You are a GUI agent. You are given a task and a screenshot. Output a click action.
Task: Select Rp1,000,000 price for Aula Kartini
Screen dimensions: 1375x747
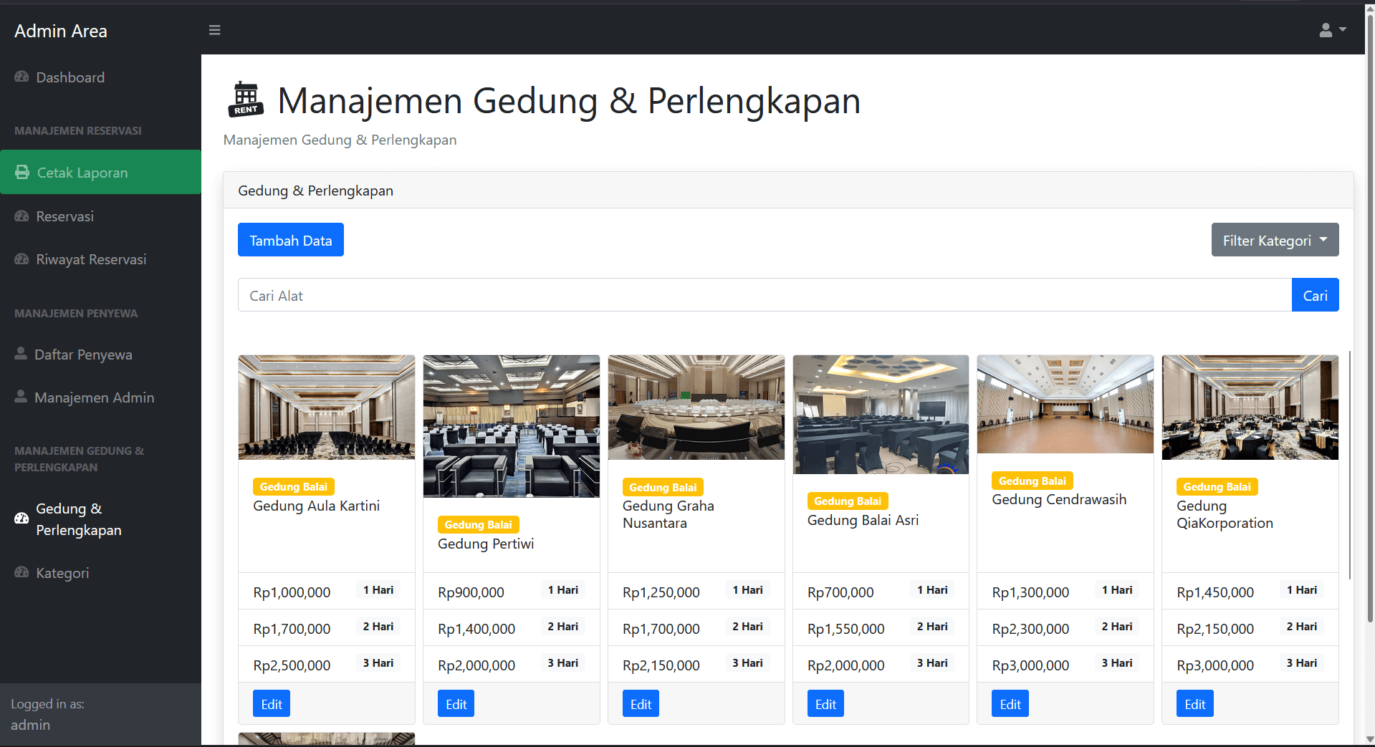click(x=292, y=592)
